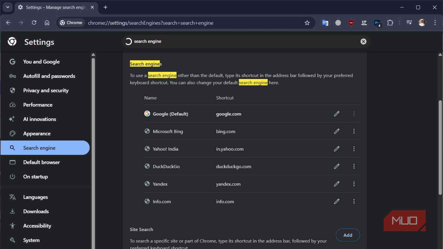Open the tab search dropdown arrow
443x249 pixels.
(x=8, y=7)
